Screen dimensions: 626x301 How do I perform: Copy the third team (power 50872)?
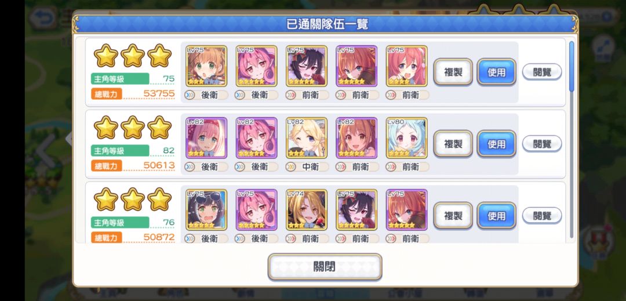453,216
